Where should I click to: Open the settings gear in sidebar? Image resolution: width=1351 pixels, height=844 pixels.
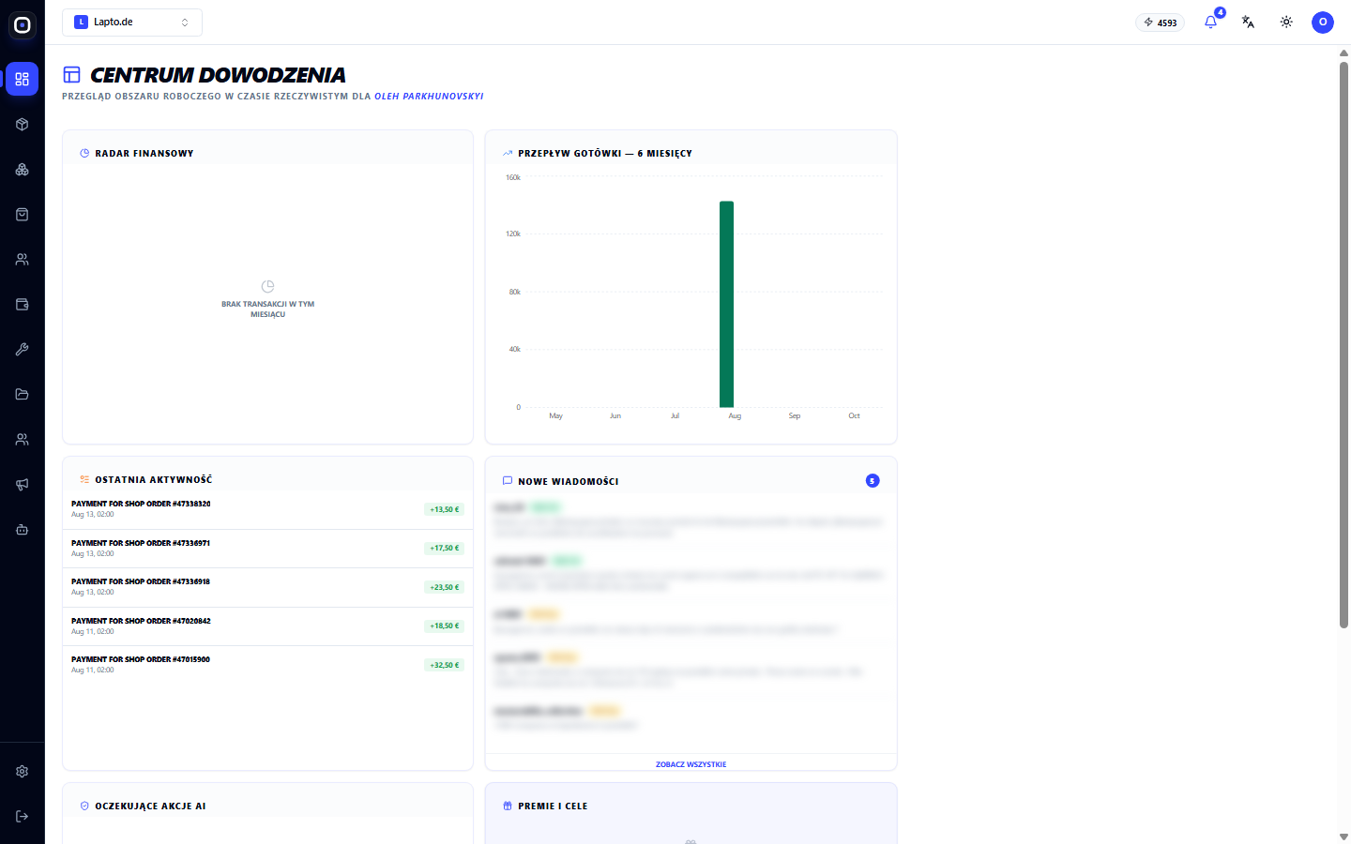[x=23, y=772]
